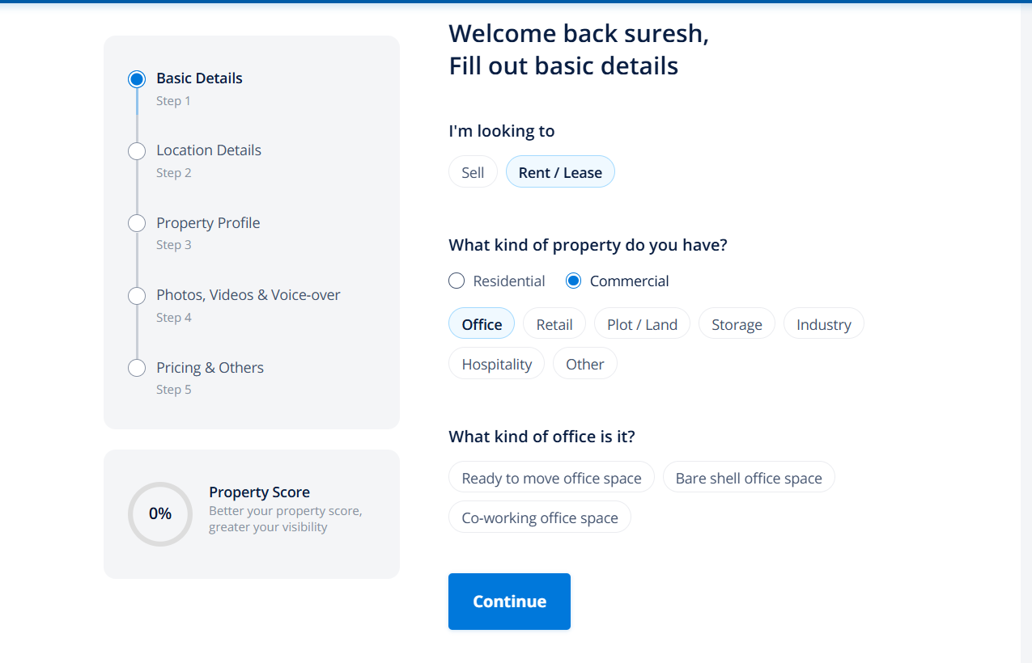Viewport: 1032px width, 663px height.
Task: Choose the Sell option
Action: pos(473,172)
